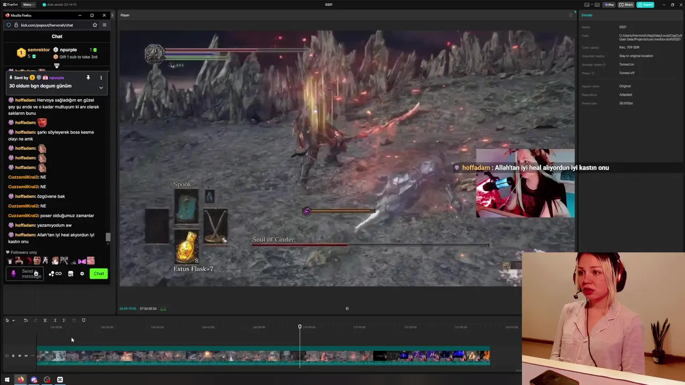Expand the pinned message with the chevron

coord(101,87)
